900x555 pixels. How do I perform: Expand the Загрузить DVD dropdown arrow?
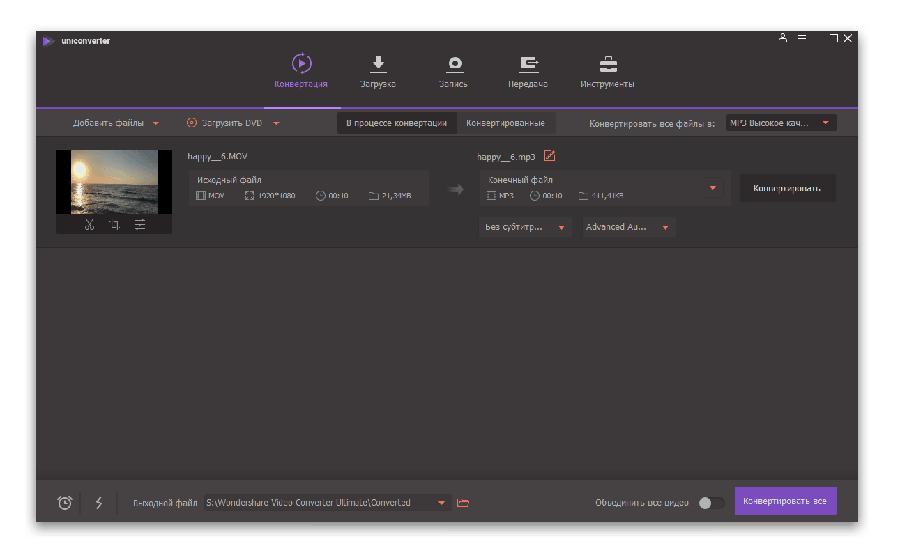point(276,123)
